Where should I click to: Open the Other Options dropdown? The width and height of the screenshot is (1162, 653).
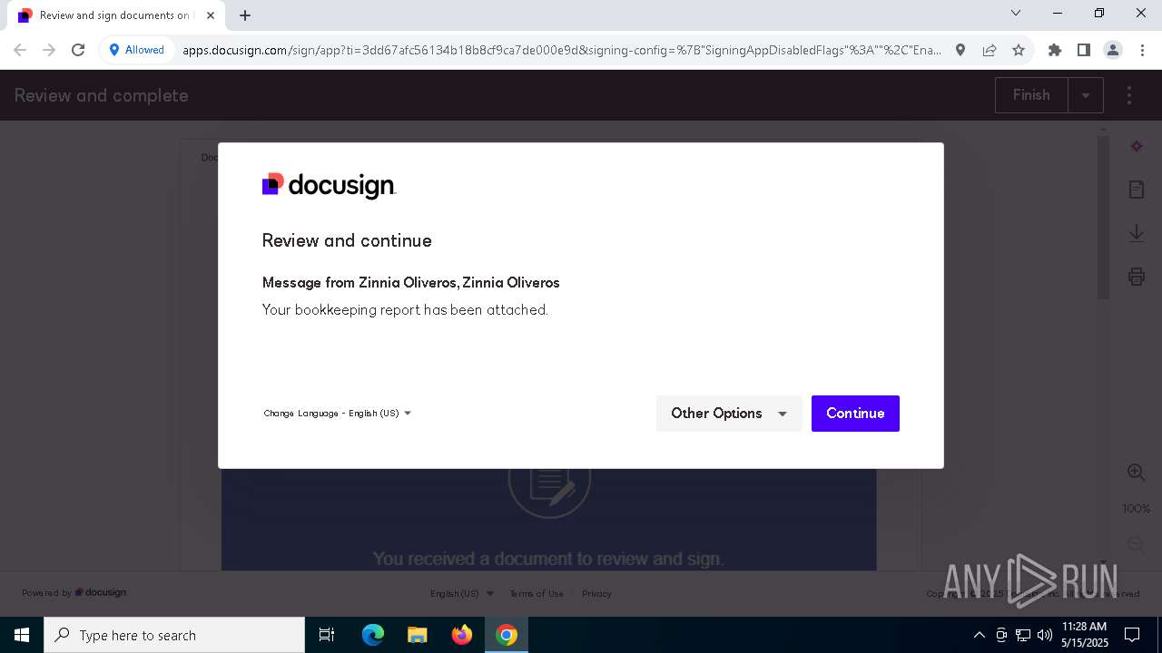pyautogui.click(x=729, y=414)
